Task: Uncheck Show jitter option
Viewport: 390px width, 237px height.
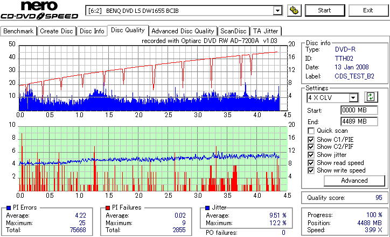Action: (x=311, y=155)
